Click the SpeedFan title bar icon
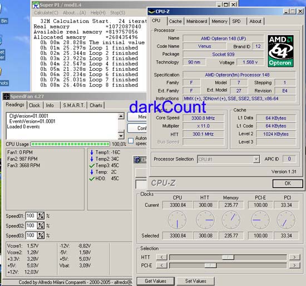 coord(6,96)
